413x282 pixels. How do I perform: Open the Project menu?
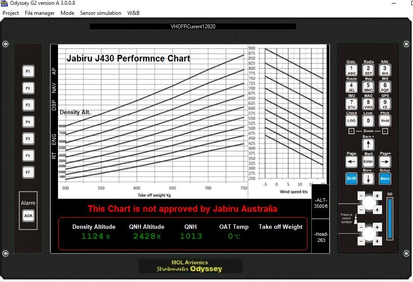coord(10,13)
